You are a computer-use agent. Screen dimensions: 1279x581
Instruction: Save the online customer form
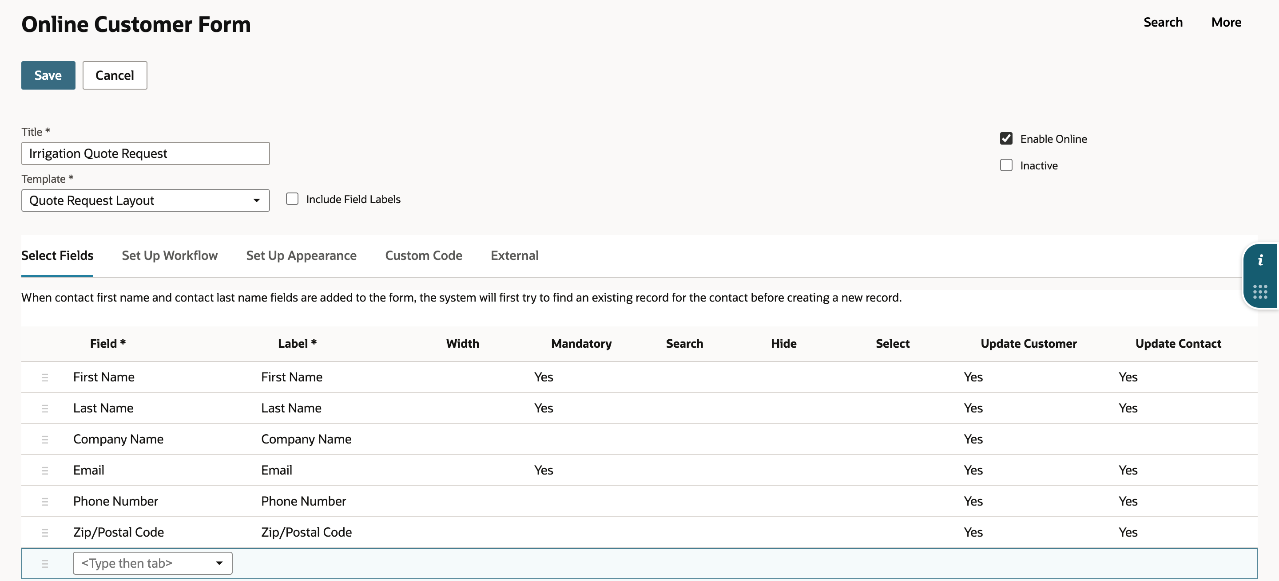point(48,75)
